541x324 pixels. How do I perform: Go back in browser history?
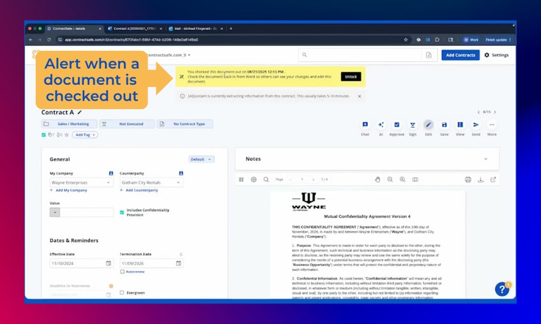click(x=31, y=40)
